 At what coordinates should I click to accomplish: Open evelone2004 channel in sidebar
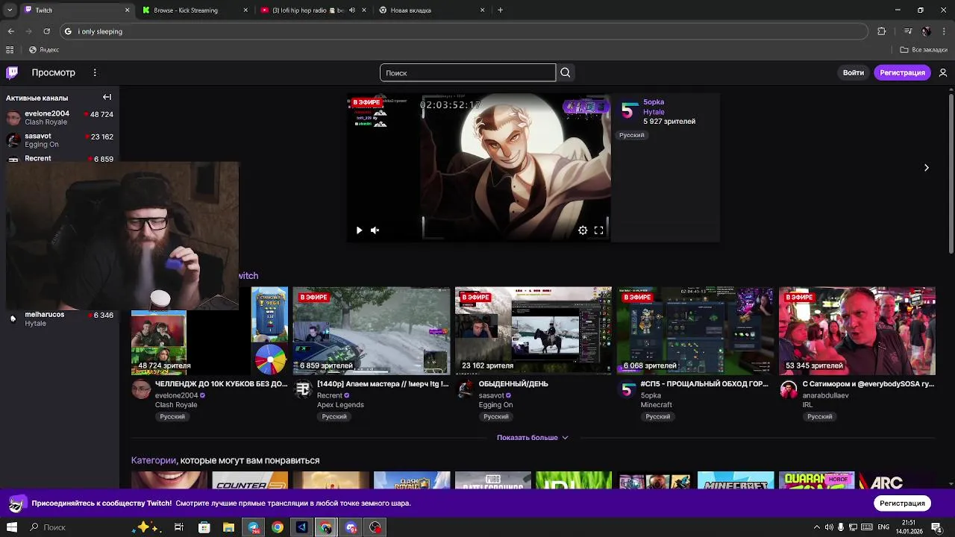click(60, 118)
